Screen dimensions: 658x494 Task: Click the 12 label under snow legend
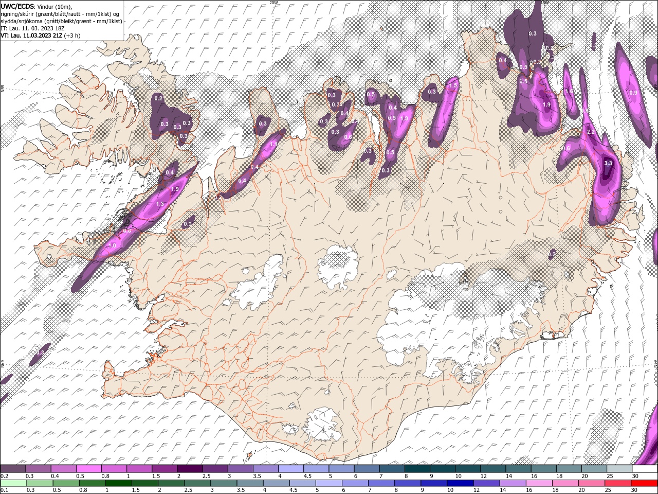pyautogui.click(x=483, y=476)
